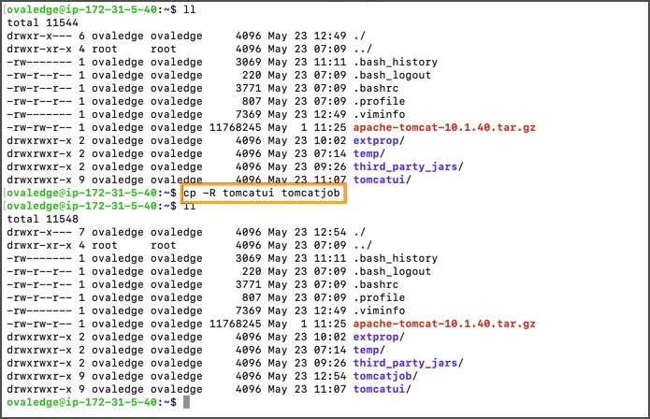Click temp/ directory in the first listing
The image size is (650, 419).
tap(370, 152)
